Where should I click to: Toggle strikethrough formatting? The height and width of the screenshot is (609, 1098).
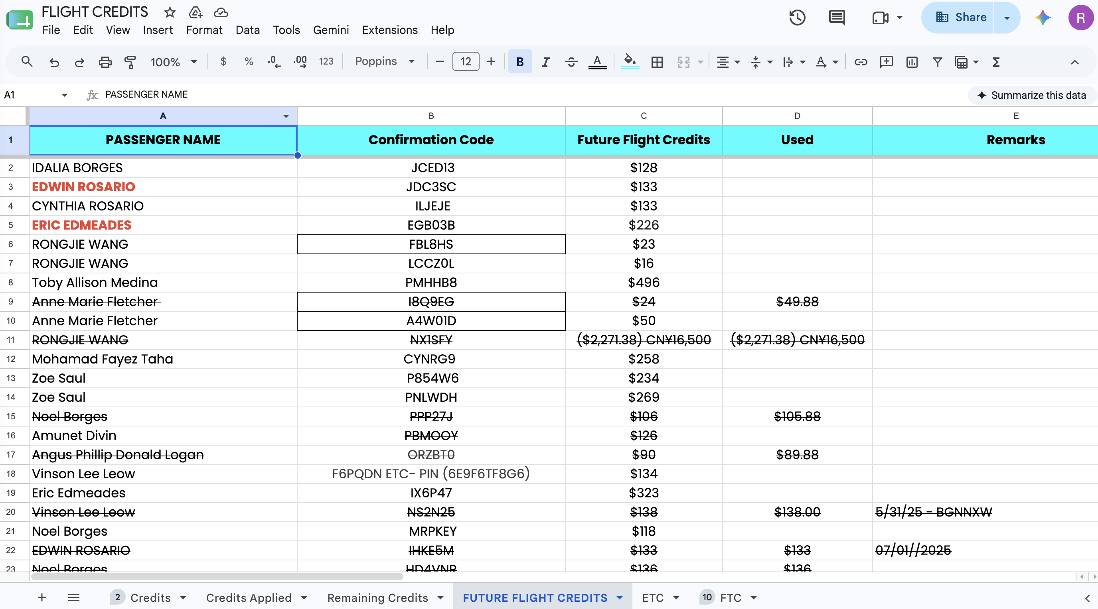click(571, 62)
